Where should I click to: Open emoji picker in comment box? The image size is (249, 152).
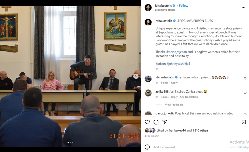coord(147,147)
